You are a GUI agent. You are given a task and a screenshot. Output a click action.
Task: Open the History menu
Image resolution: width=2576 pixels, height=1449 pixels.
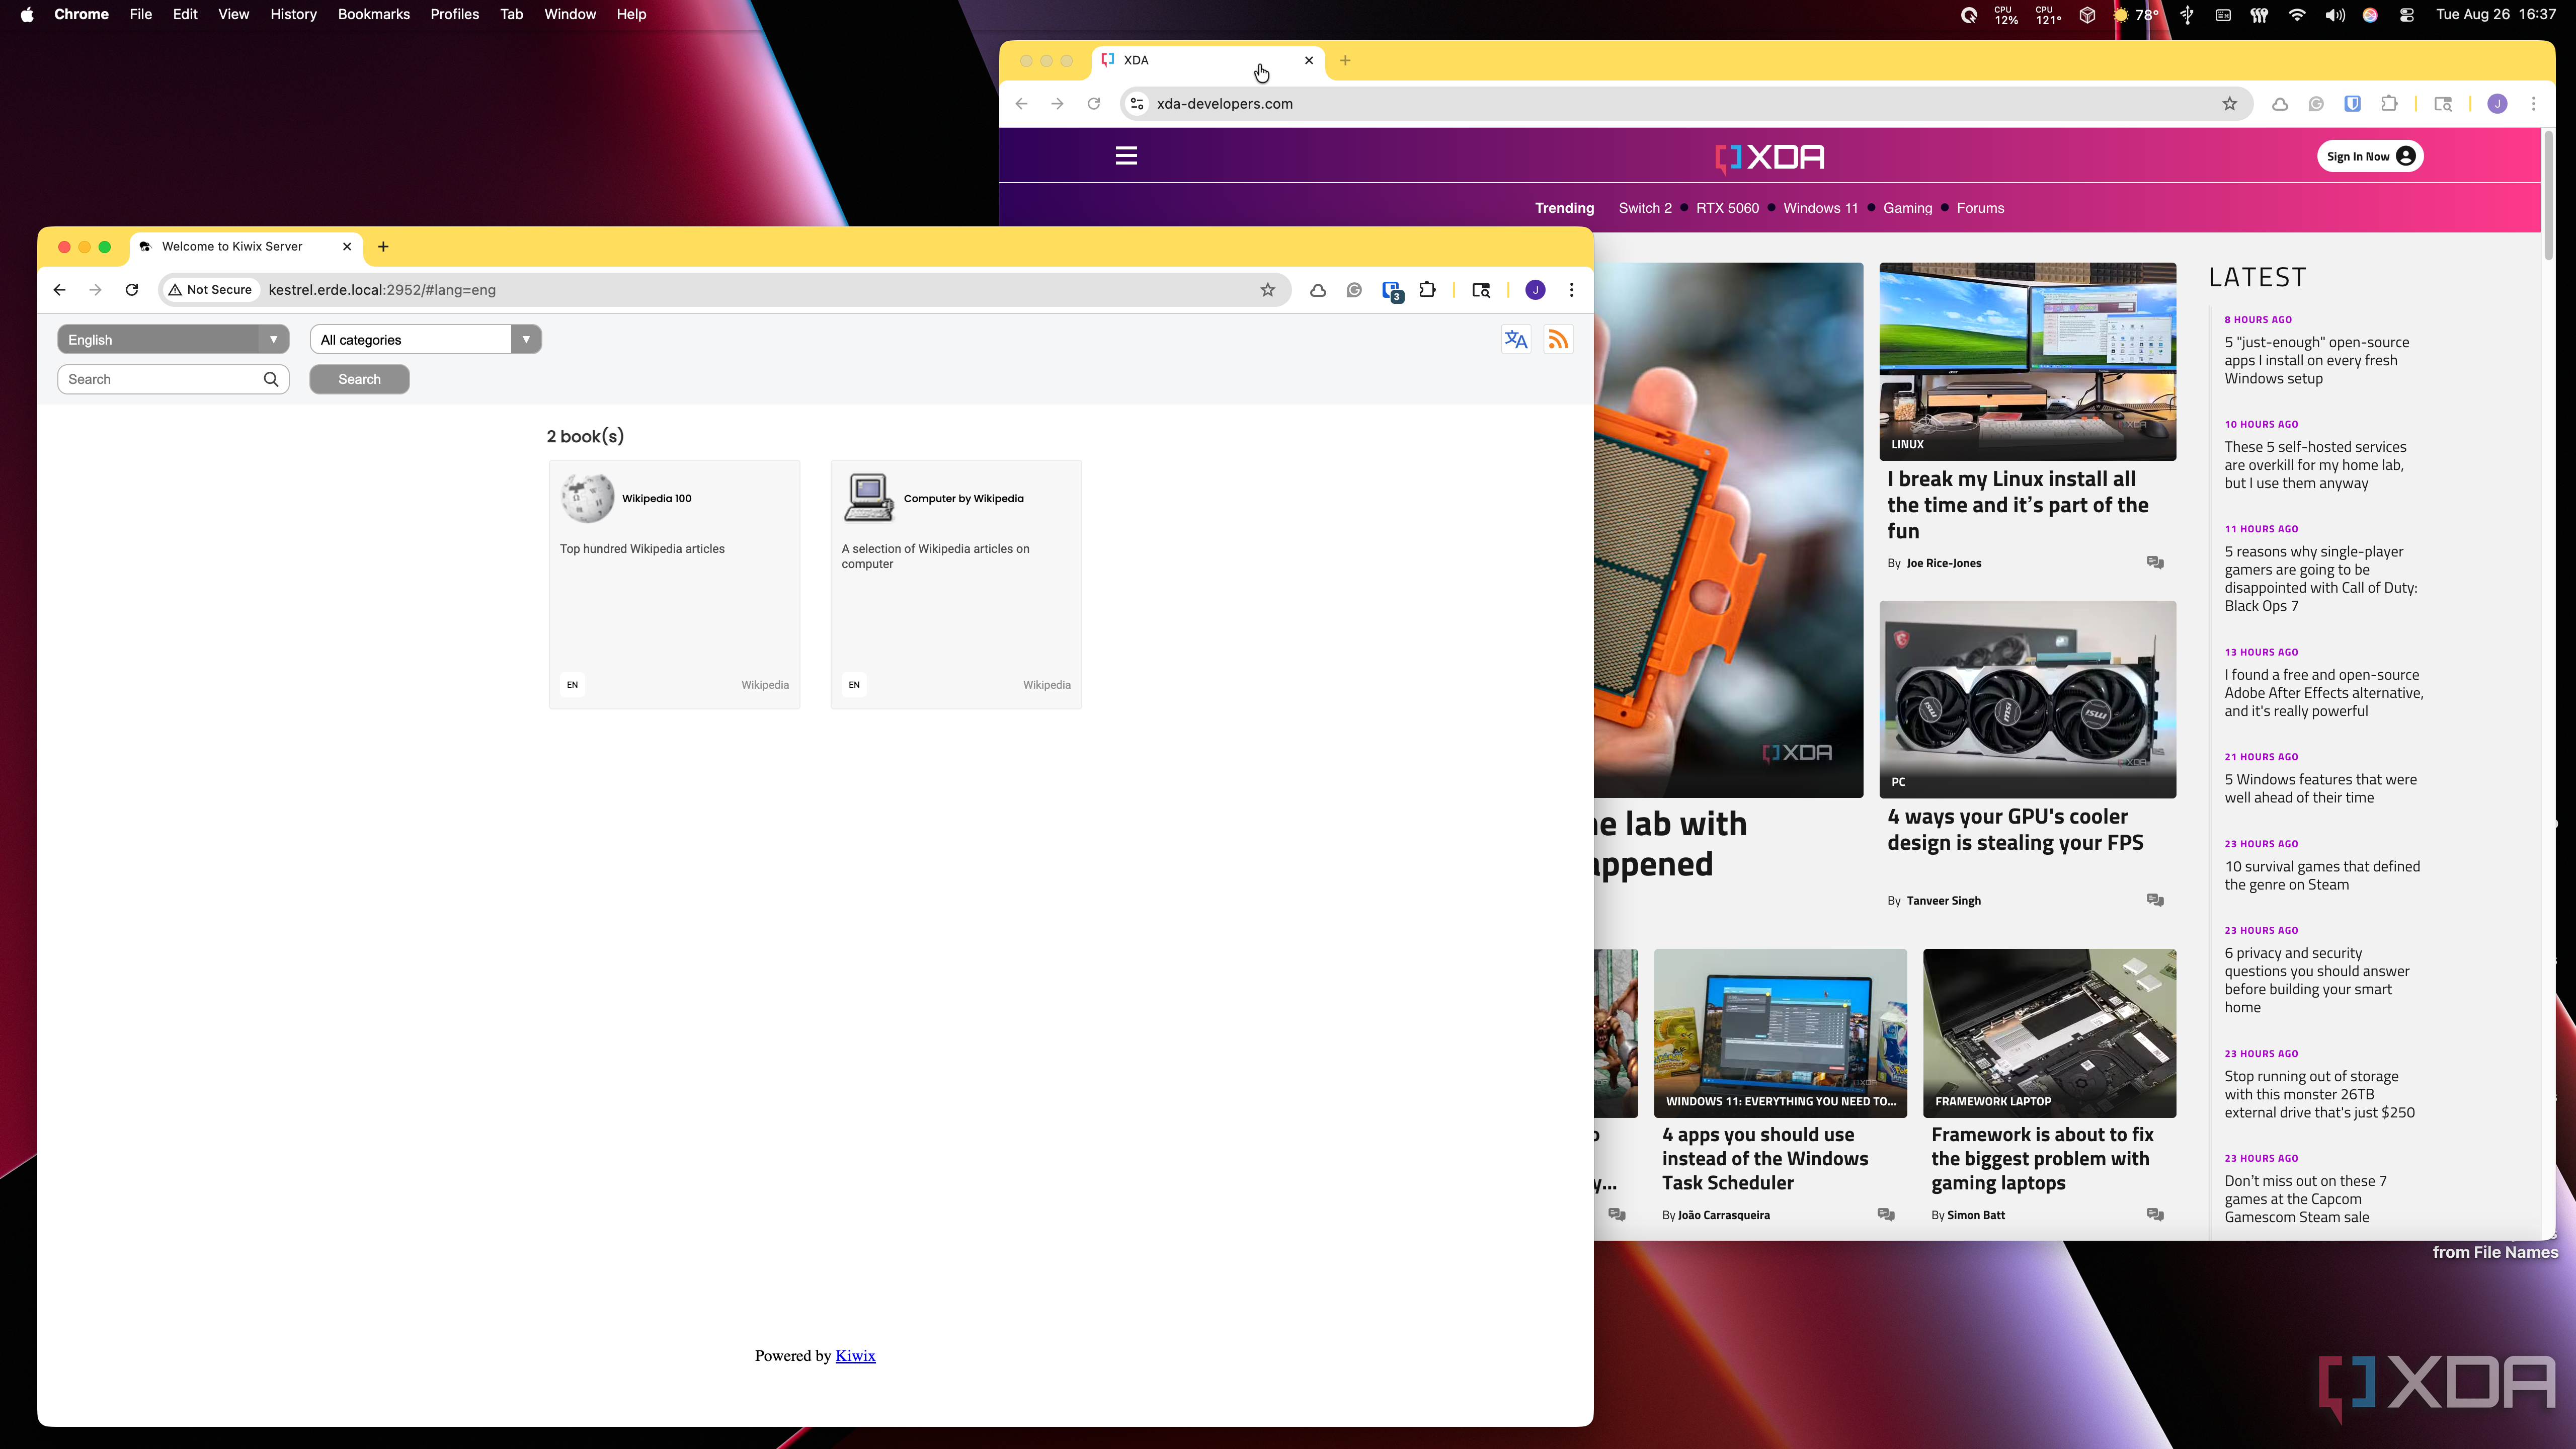(x=293, y=14)
